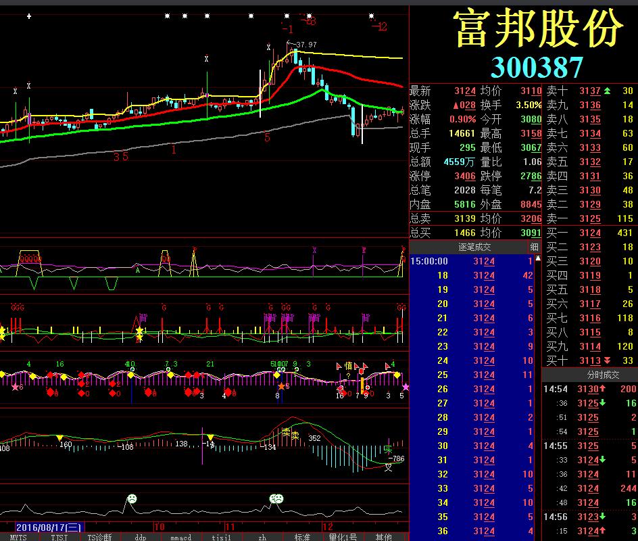Click the month 11 axis marker
638x541 pixels.
(x=230, y=527)
